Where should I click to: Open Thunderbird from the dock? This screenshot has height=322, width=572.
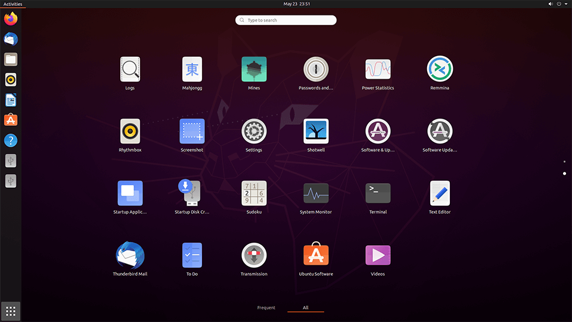tap(11, 39)
